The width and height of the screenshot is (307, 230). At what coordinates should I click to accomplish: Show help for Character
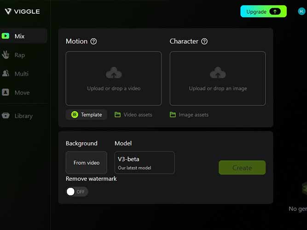click(x=204, y=41)
